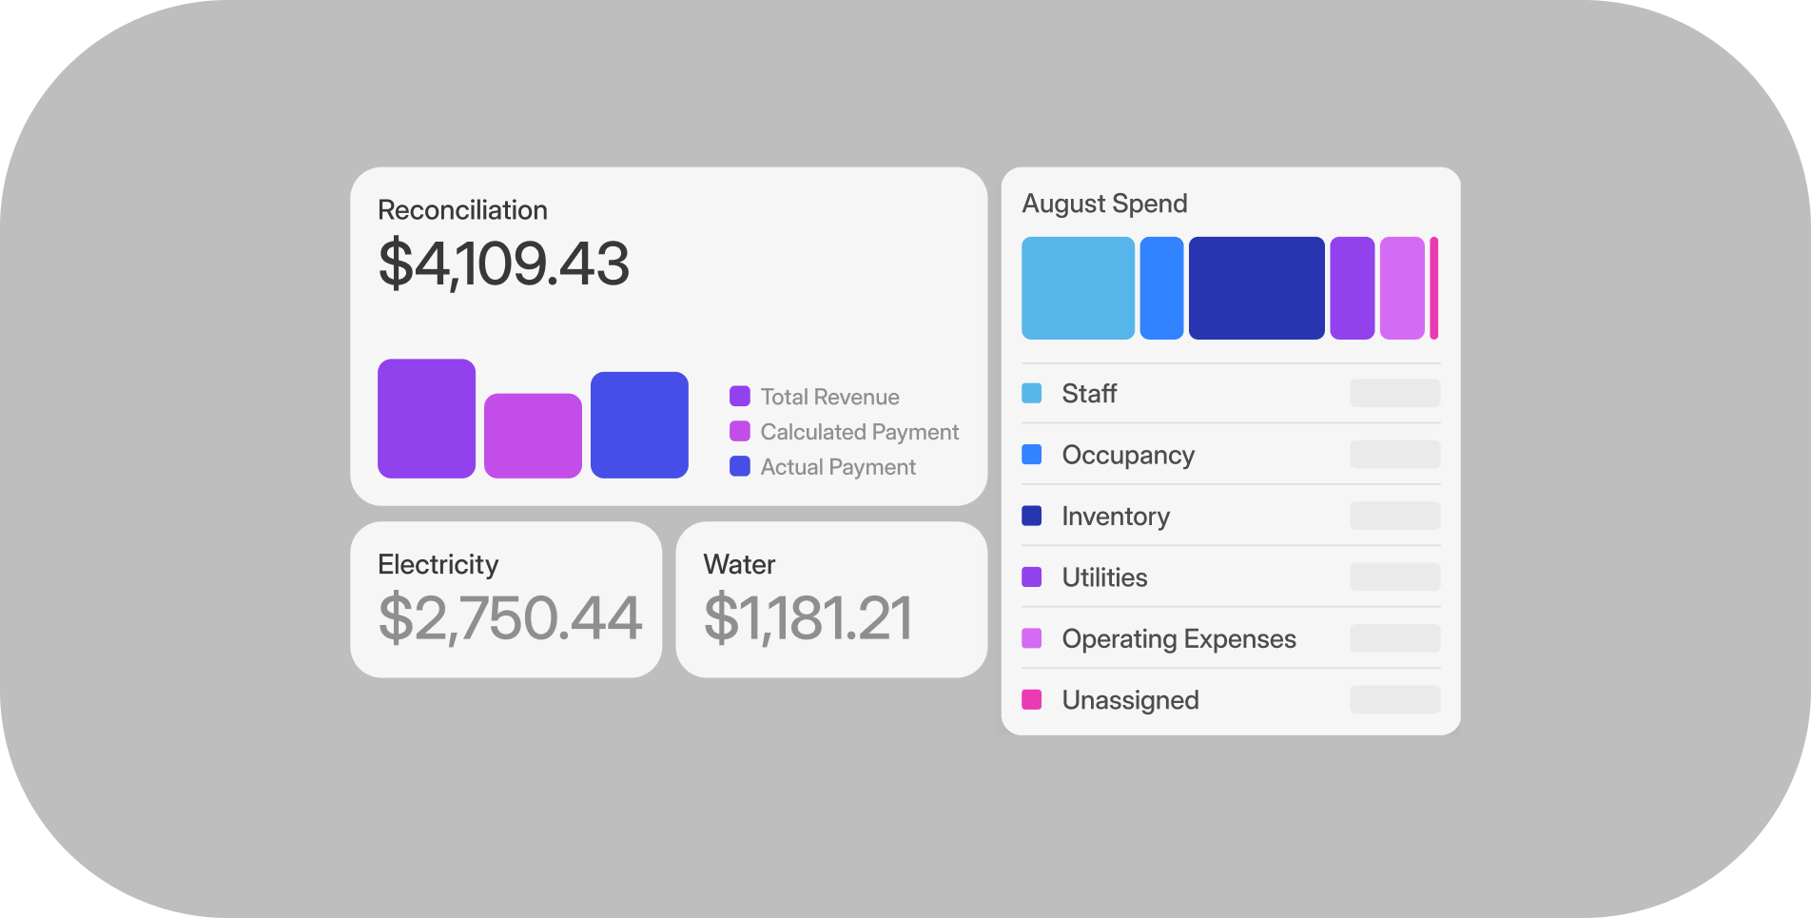1811x918 pixels.
Task: Open the Water $1,181.21 card
Action: point(831,599)
